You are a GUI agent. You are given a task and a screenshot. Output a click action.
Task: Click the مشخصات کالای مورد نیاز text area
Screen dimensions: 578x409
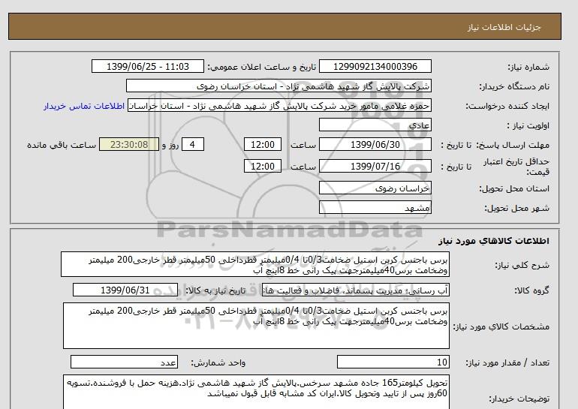[x=254, y=326]
